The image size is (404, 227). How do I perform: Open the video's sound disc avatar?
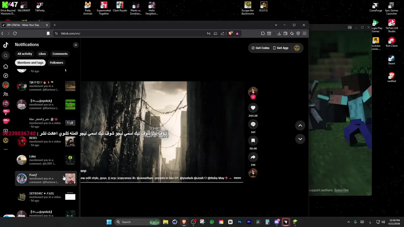point(253,173)
